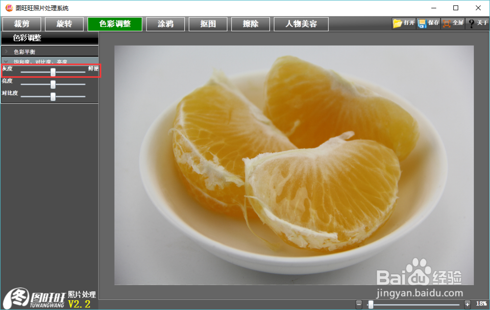Click the zoom slider handle
490x310 pixels.
tap(370, 304)
